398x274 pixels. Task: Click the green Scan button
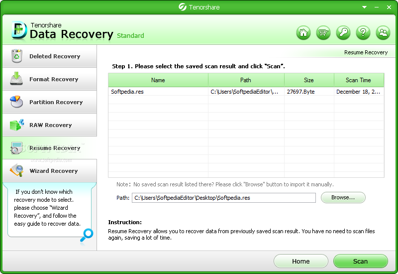[x=360, y=261]
